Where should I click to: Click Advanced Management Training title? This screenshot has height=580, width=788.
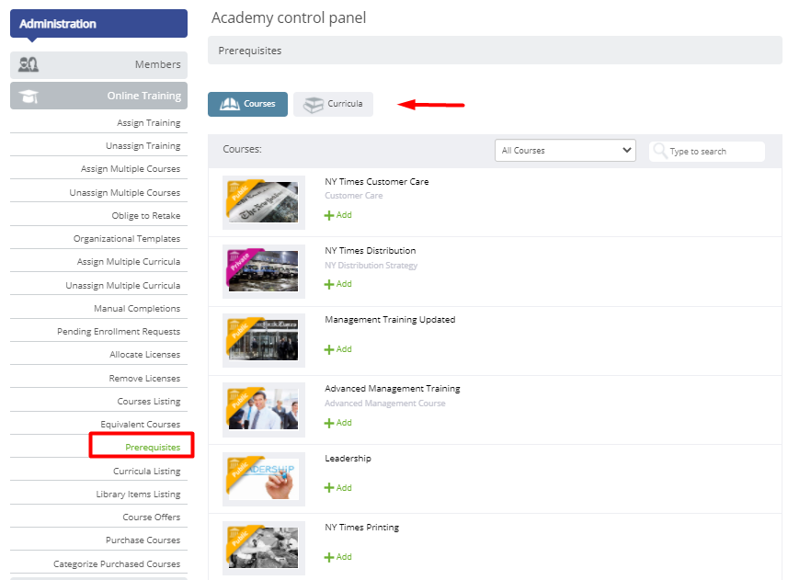[392, 389]
